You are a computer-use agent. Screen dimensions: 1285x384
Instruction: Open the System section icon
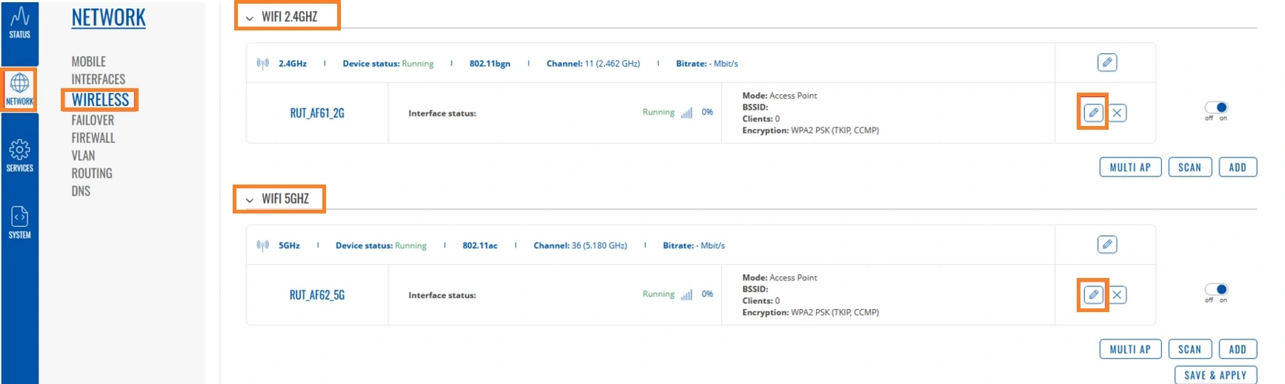coord(19,222)
